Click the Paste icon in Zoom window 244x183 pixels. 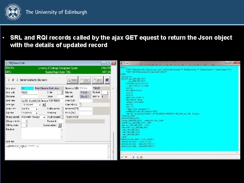point(141,157)
